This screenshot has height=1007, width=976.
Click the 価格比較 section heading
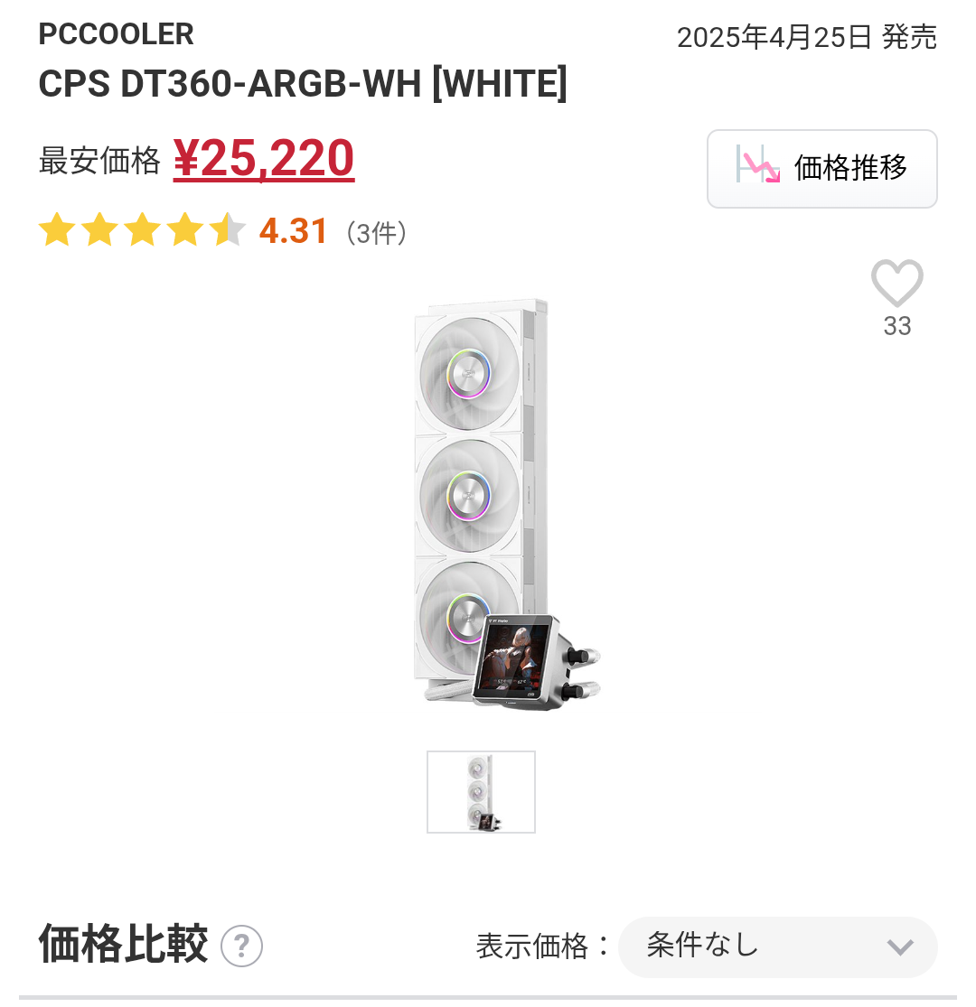tap(124, 944)
